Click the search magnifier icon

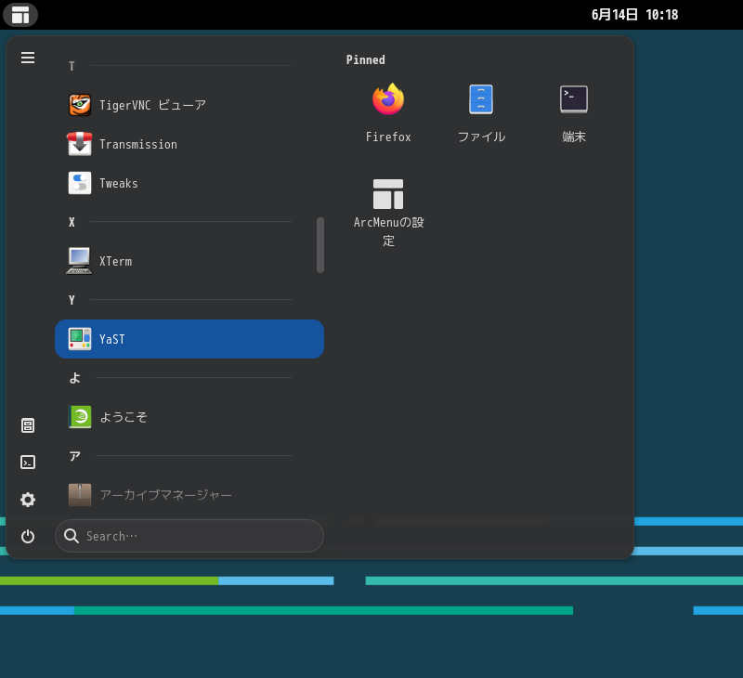72,536
